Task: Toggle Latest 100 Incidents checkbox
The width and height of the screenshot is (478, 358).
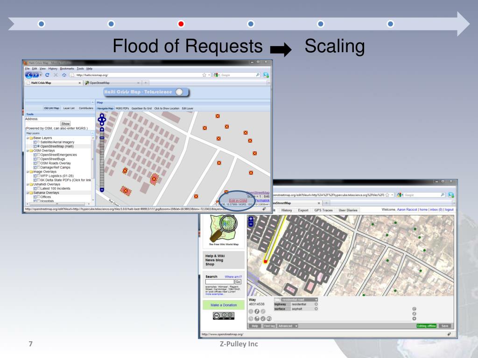Action: [38, 188]
